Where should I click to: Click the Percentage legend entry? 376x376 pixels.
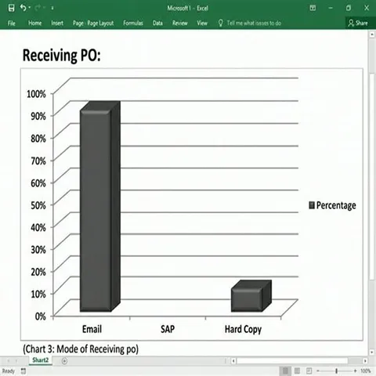332,205
